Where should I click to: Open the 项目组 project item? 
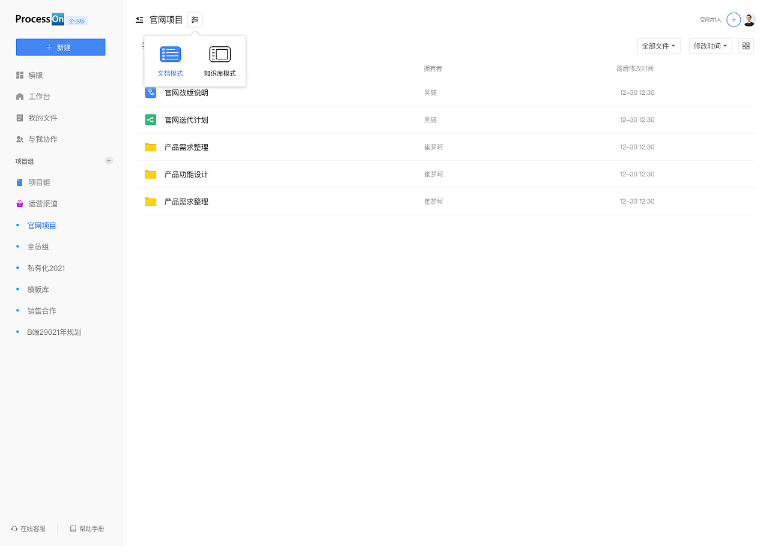39,182
